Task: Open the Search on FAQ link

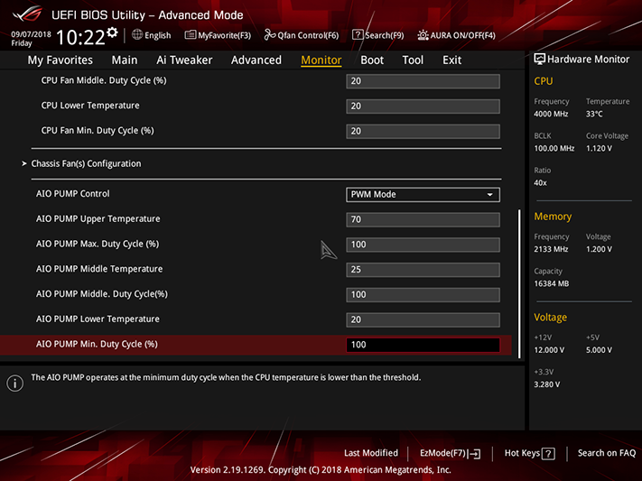Action: (607, 453)
